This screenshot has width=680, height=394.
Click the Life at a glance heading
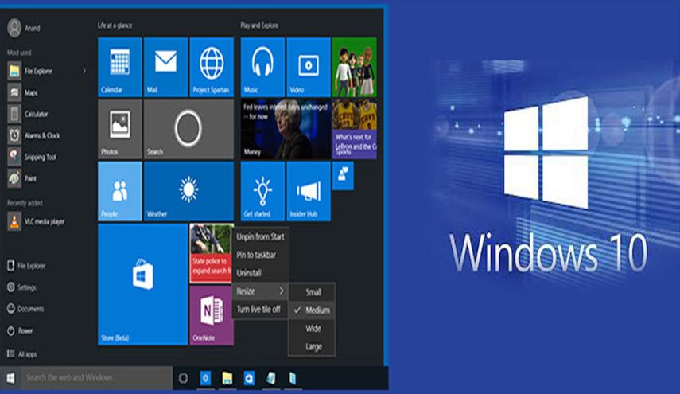click(x=115, y=25)
